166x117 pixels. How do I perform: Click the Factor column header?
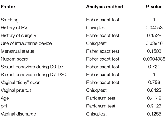(x=8, y=7)
